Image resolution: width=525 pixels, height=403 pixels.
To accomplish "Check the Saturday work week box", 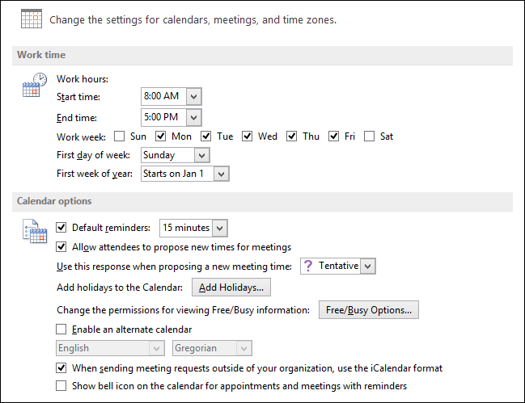I will pos(370,136).
